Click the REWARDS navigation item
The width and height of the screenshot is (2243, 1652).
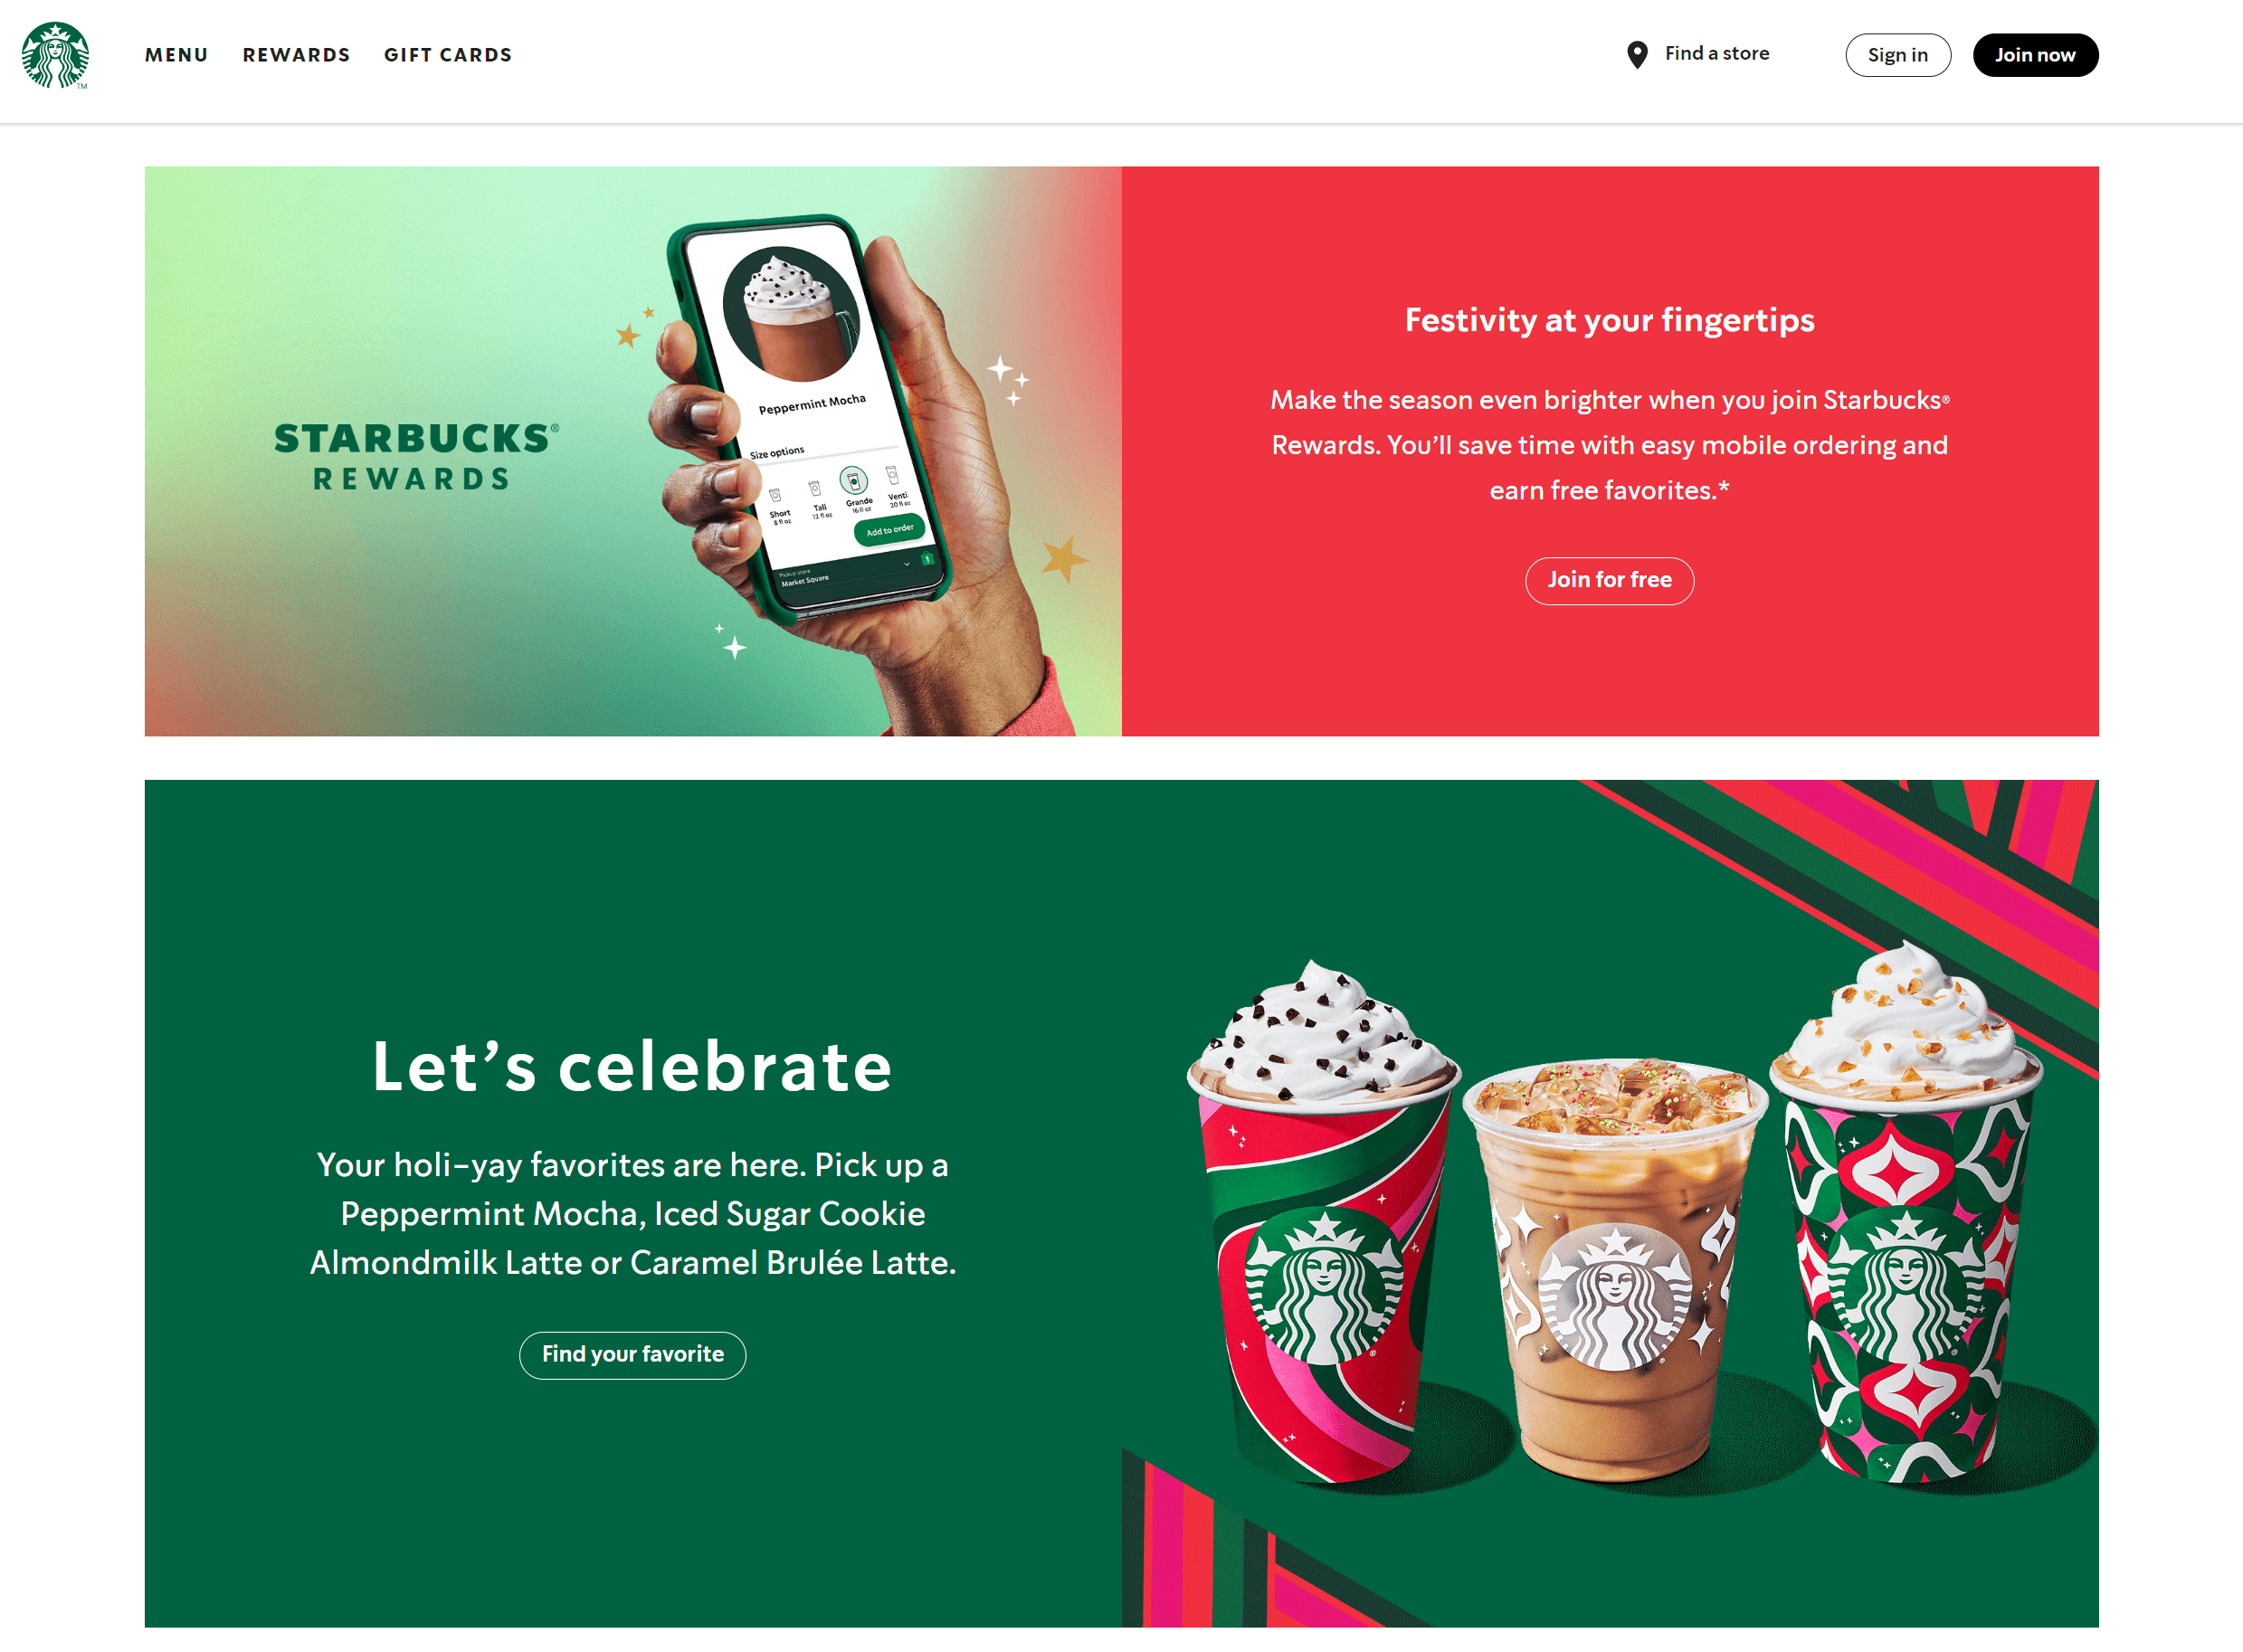click(296, 54)
